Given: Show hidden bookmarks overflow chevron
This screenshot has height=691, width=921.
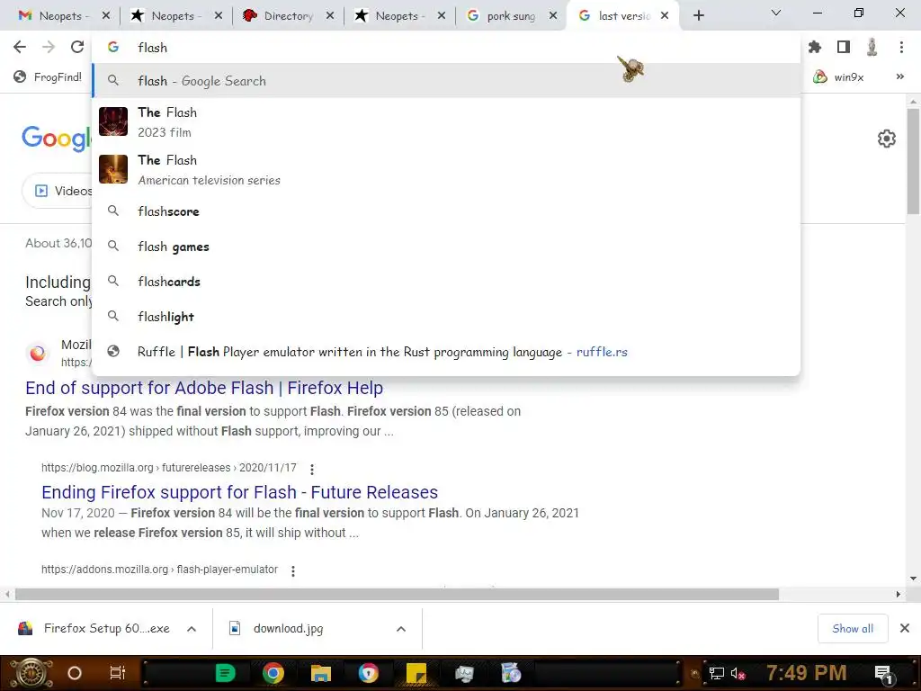Looking at the screenshot, I should pyautogui.click(x=899, y=77).
